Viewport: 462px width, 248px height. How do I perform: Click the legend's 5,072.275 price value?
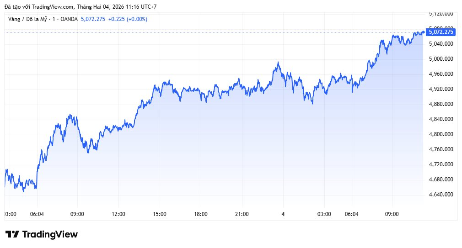[93, 19]
